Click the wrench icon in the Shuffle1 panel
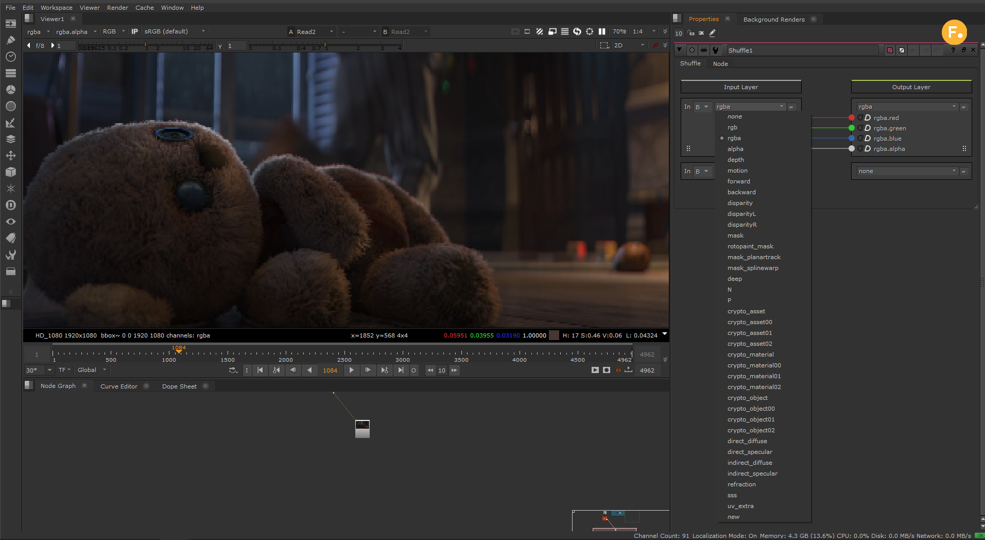 tap(715, 50)
